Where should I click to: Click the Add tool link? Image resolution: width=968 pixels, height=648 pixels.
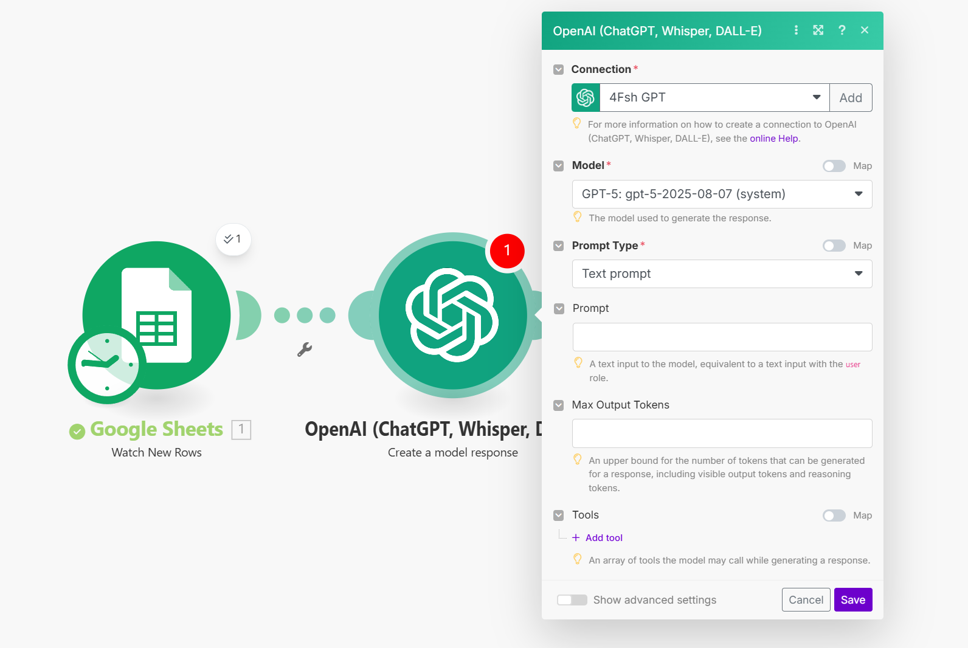point(604,537)
